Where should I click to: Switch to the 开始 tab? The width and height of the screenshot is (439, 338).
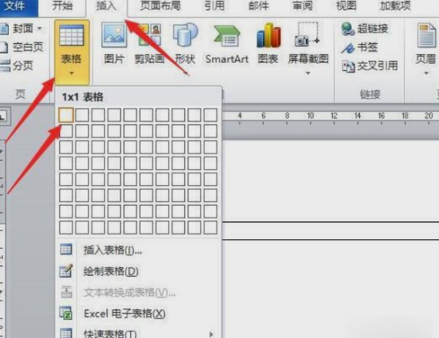click(62, 6)
